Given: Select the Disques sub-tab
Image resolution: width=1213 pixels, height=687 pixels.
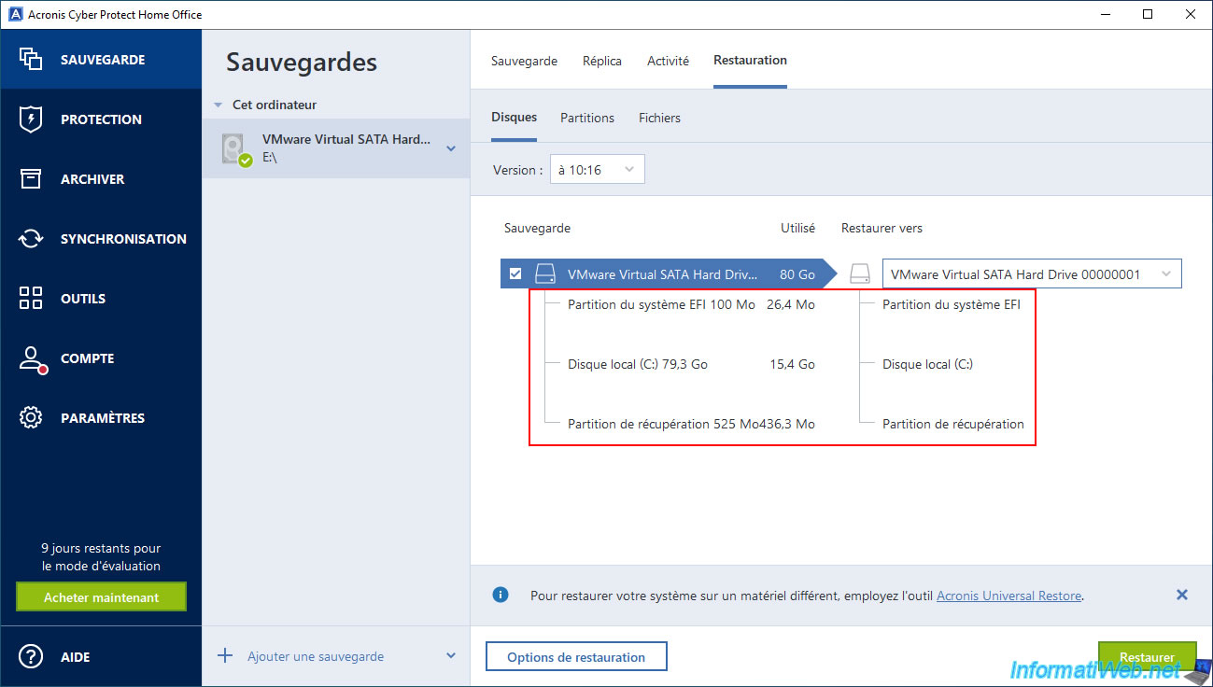Looking at the screenshot, I should [514, 118].
